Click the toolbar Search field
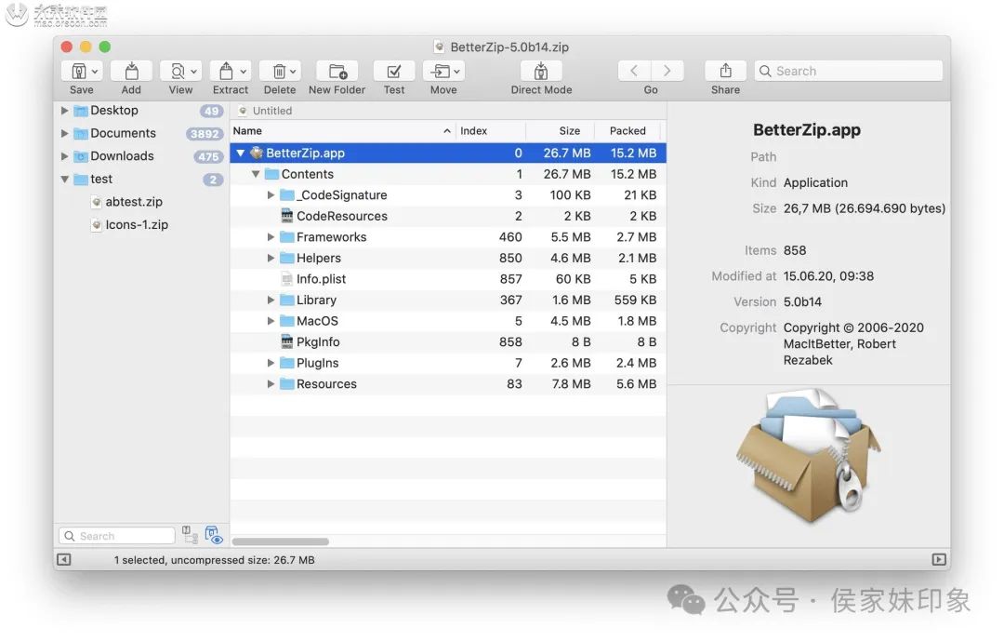This screenshot has height=641, width=1004. (x=849, y=71)
